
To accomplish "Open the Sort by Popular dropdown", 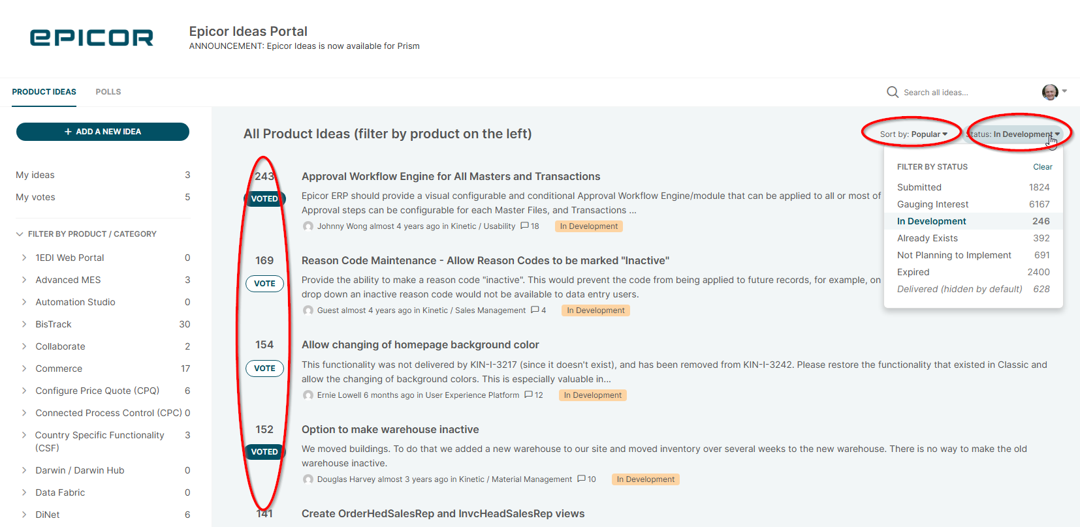I will [x=913, y=134].
